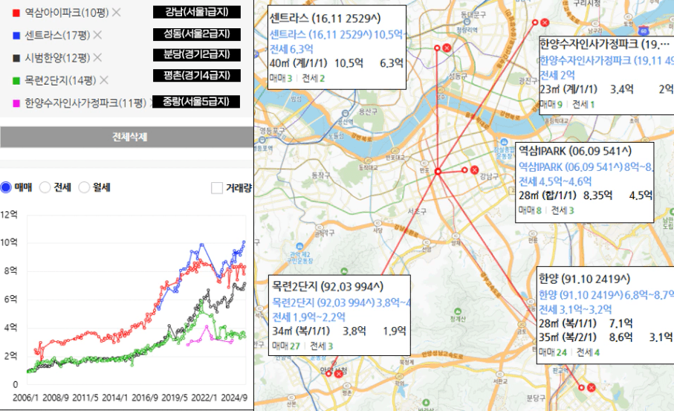Open blue 역삼IPARK 8억 price link
This screenshot has height=411, width=674.
click(x=586, y=166)
